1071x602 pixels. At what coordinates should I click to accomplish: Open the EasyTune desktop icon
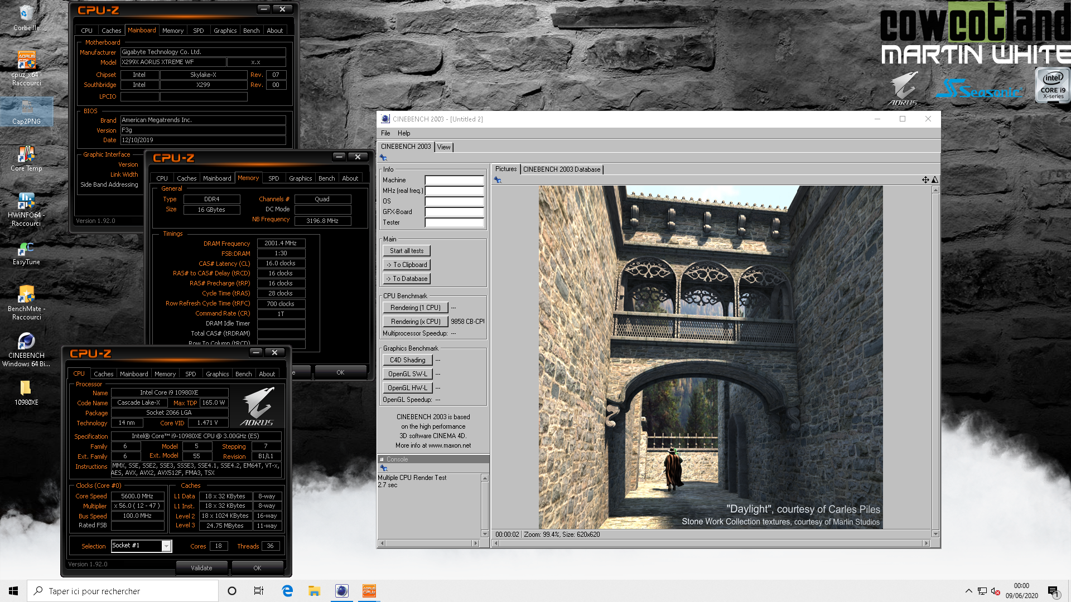pyautogui.click(x=26, y=254)
